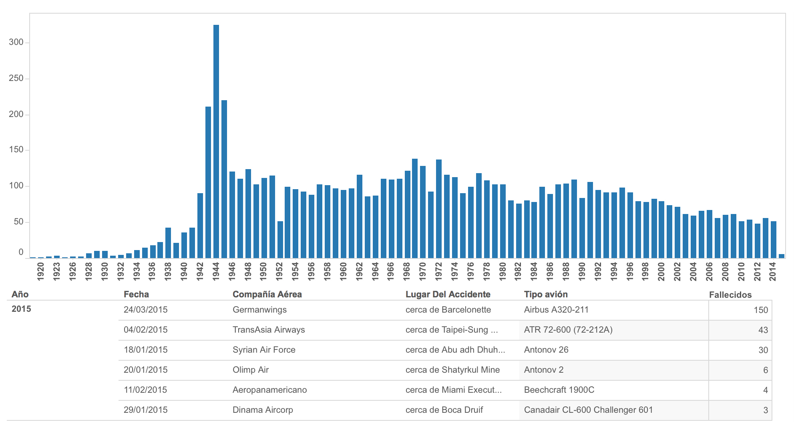Select the 2015 year row label

pos(22,309)
